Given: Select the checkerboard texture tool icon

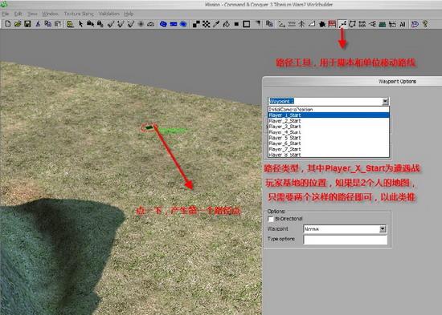Looking at the screenshot, I should (207, 24).
